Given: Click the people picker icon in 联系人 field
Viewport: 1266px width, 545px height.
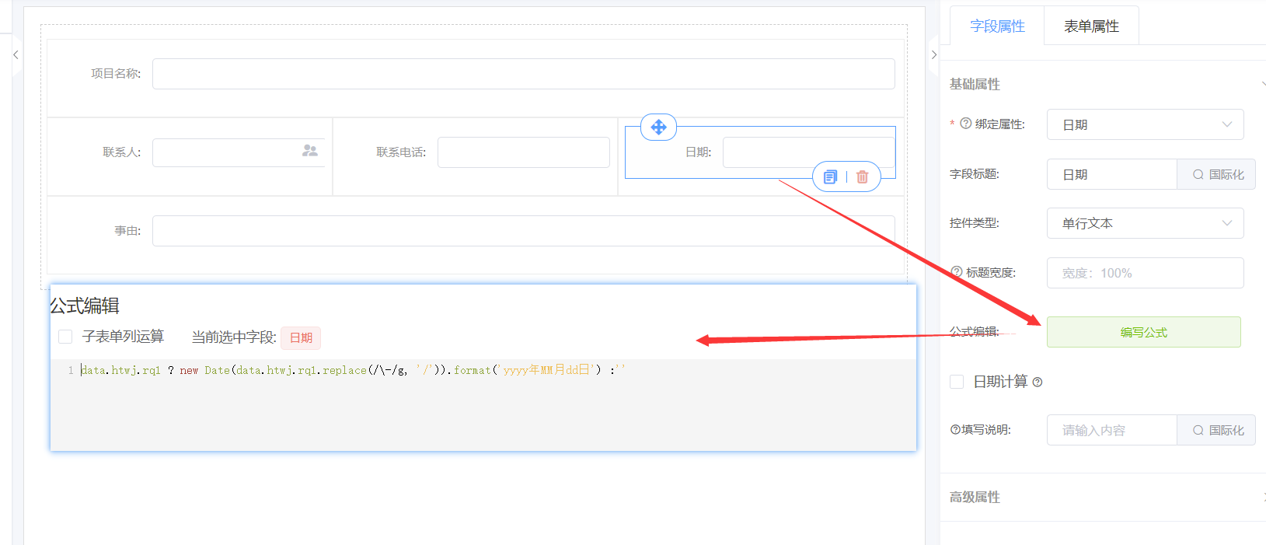Looking at the screenshot, I should pos(310,150).
